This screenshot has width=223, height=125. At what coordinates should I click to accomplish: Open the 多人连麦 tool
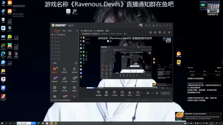point(64,79)
